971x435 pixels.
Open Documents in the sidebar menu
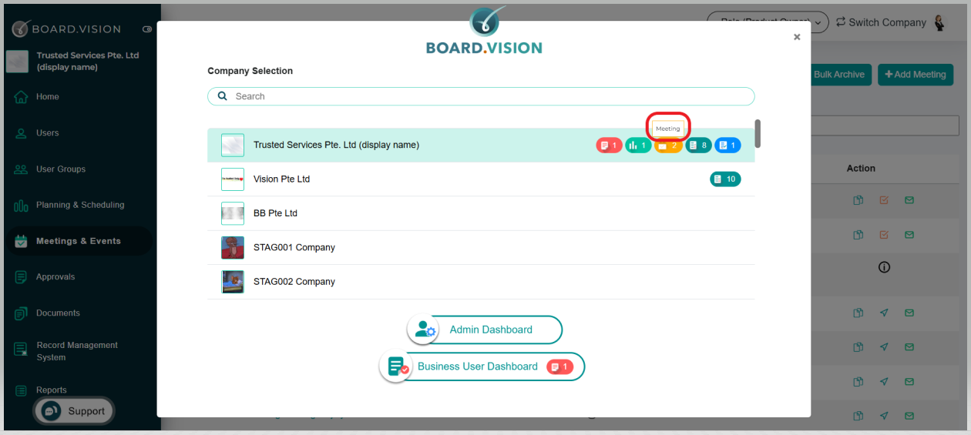click(x=58, y=313)
